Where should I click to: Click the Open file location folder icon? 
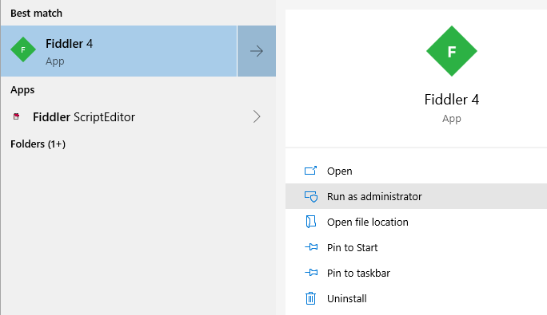[x=310, y=222]
